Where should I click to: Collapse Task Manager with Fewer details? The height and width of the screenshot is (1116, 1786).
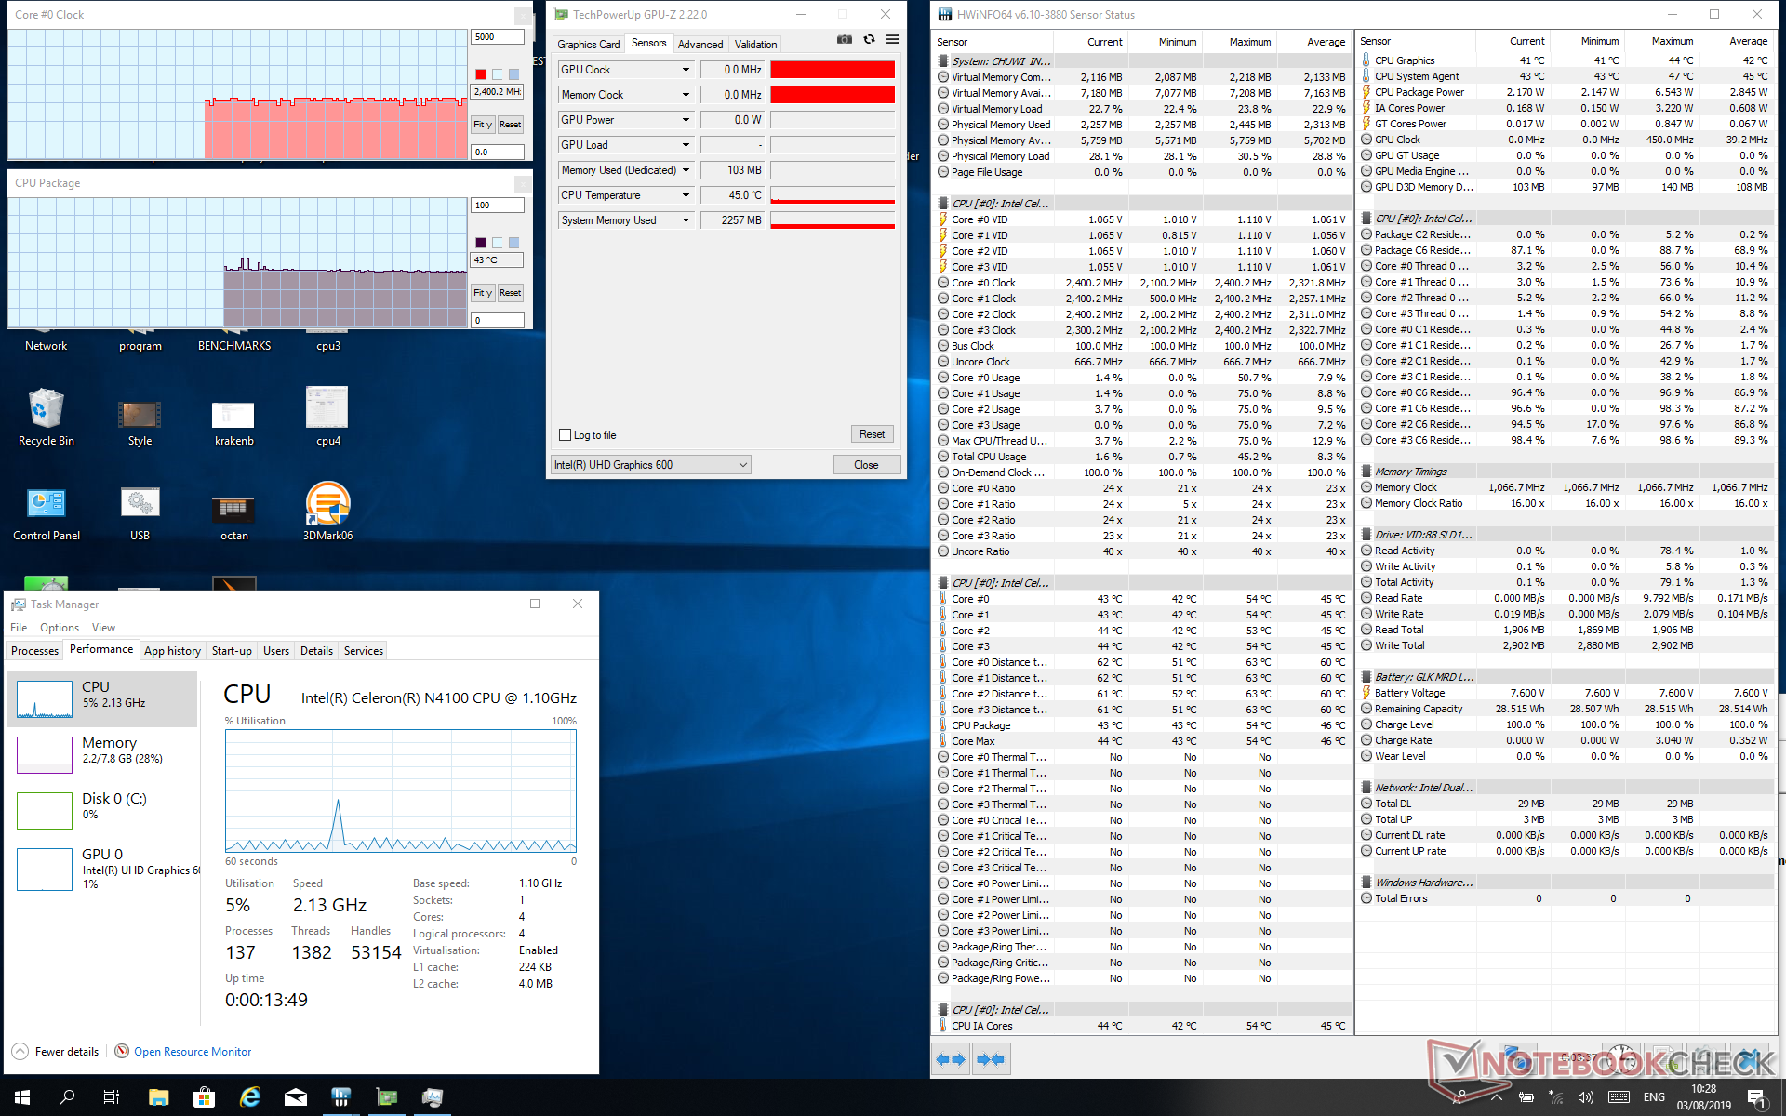pos(55,1051)
